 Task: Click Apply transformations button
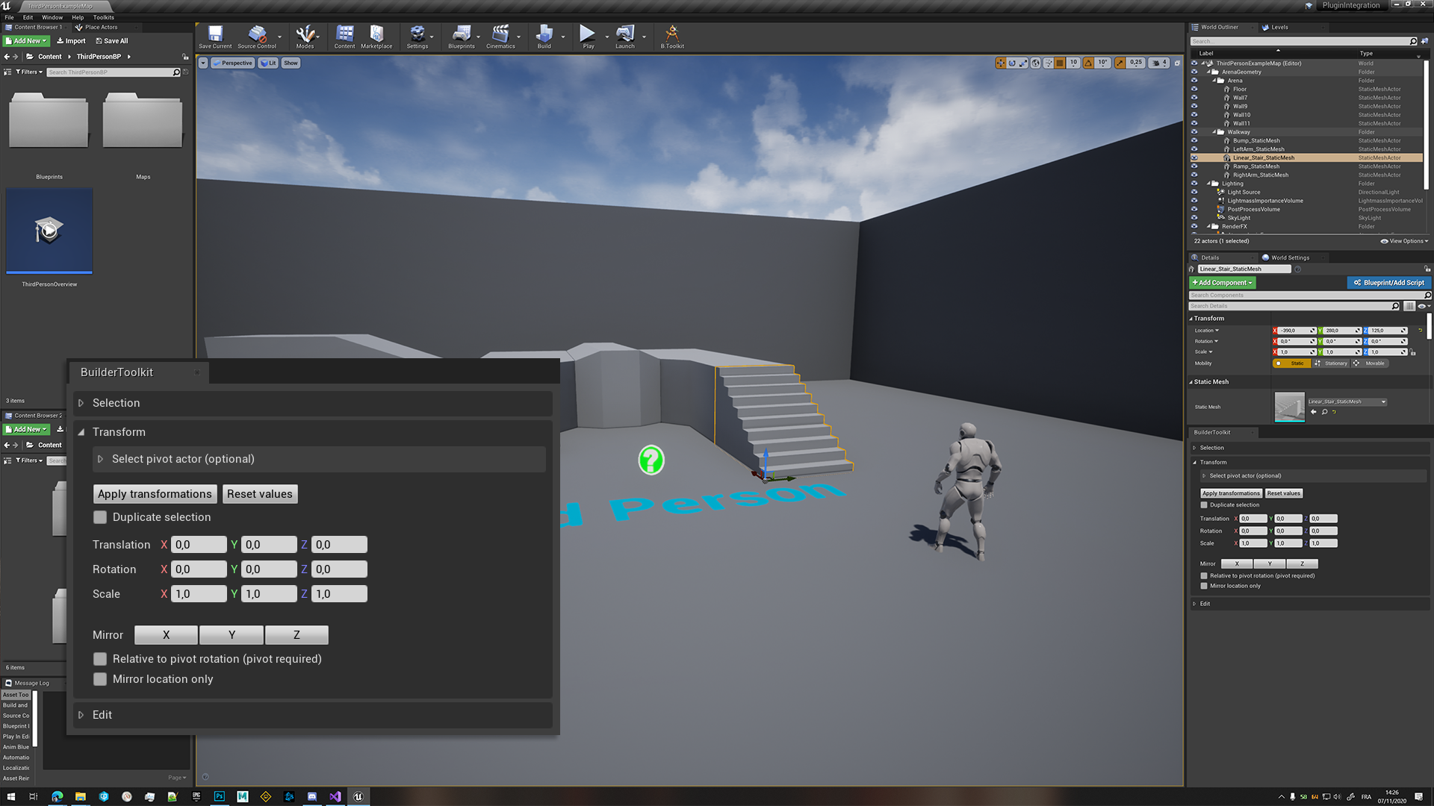click(154, 494)
